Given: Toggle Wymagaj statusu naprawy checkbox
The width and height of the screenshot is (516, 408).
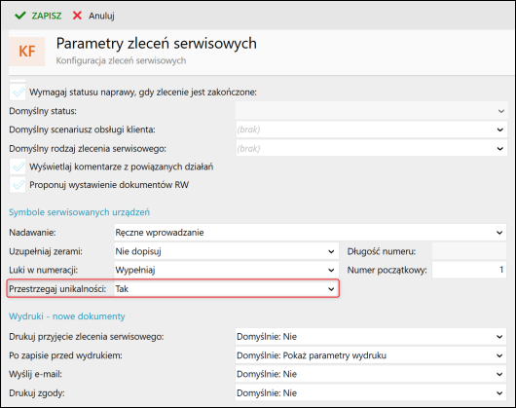Looking at the screenshot, I should point(18,93).
